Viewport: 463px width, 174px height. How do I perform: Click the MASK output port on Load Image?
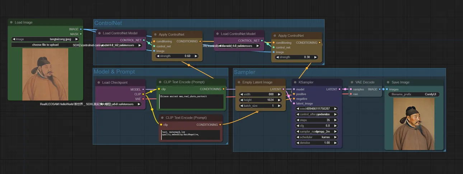point(81,34)
